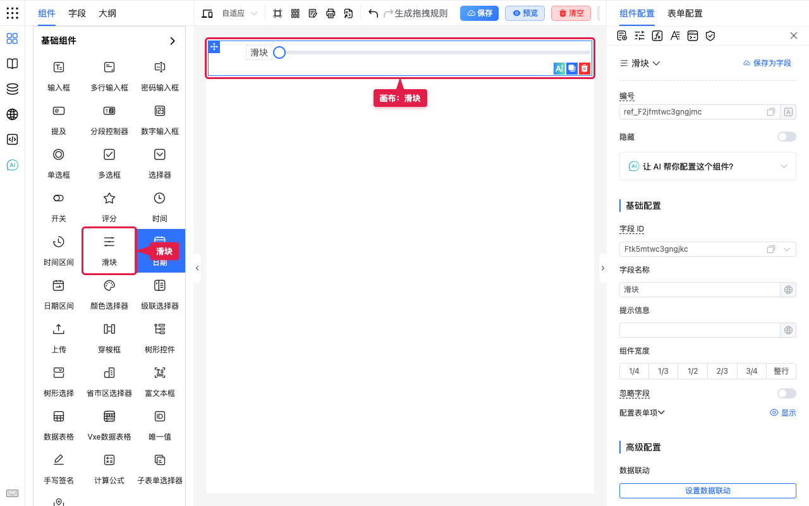809x506 pixels.
Task: Open the 滑块 component type dropdown
Action: [640, 63]
